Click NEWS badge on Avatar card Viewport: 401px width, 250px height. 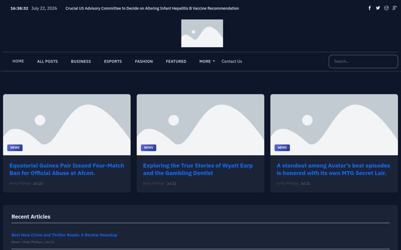click(x=282, y=148)
